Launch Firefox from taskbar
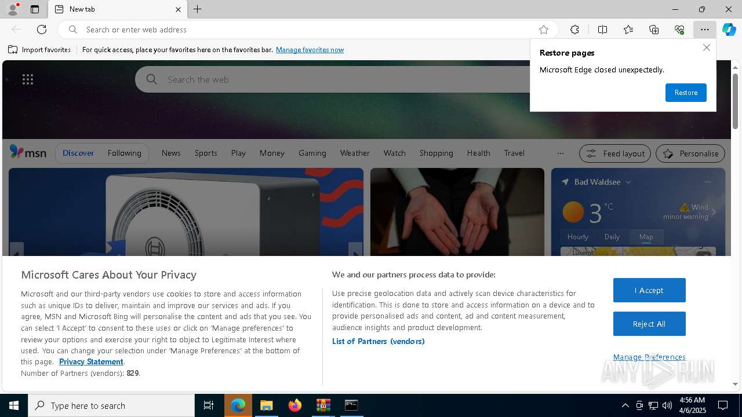 point(295,405)
